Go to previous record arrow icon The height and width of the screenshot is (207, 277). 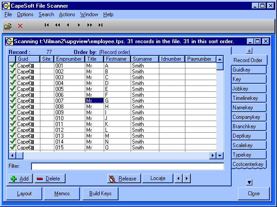(x=68, y=25)
